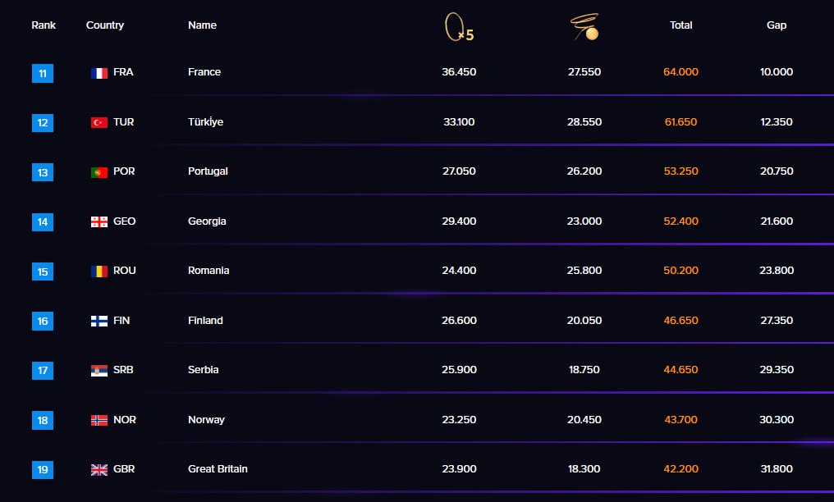
Task: Select the rank 11 badge
Action: pos(43,73)
